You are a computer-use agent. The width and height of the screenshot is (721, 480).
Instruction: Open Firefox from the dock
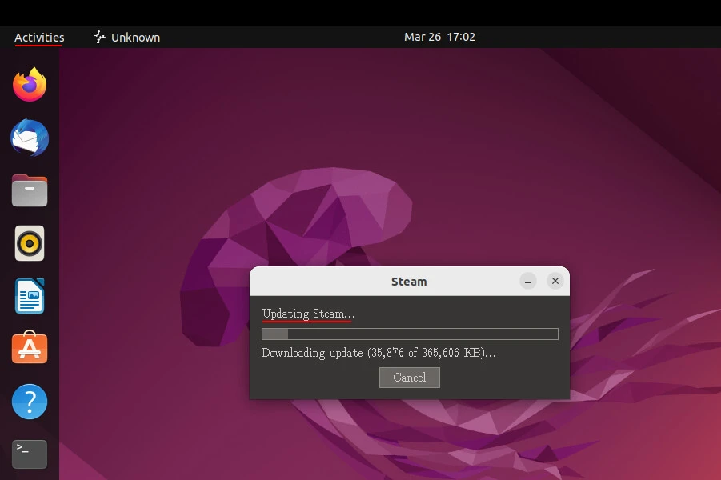[30, 85]
